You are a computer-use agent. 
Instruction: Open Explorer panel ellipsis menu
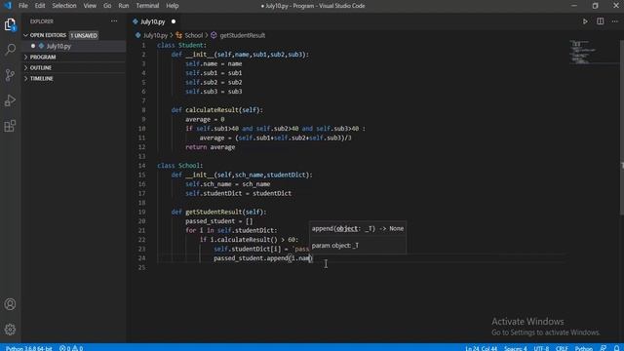click(114, 21)
